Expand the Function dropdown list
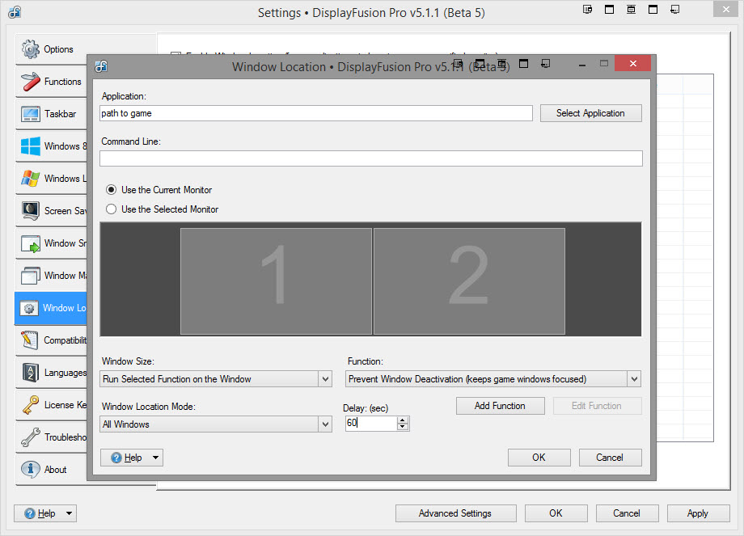The image size is (744, 536). [634, 379]
